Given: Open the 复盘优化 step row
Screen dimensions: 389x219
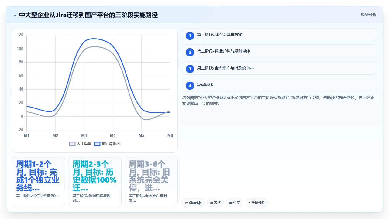Looking at the screenshot, I should (280, 85).
